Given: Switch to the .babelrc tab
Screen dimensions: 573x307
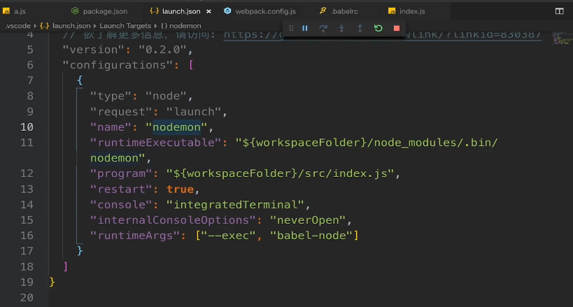Looking at the screenshot, I should click(x=344, y=11).
